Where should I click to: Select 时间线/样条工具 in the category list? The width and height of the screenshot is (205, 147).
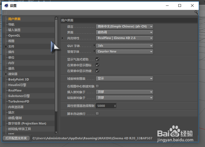click(x=20, y=129)
